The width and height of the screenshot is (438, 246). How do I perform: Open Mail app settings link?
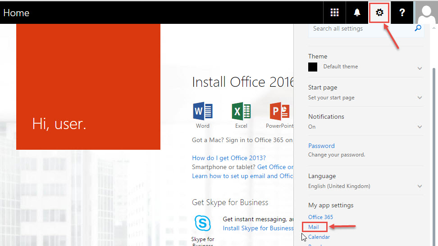[x=314, y=227]
